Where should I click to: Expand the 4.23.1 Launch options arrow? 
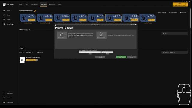point(34,20)
